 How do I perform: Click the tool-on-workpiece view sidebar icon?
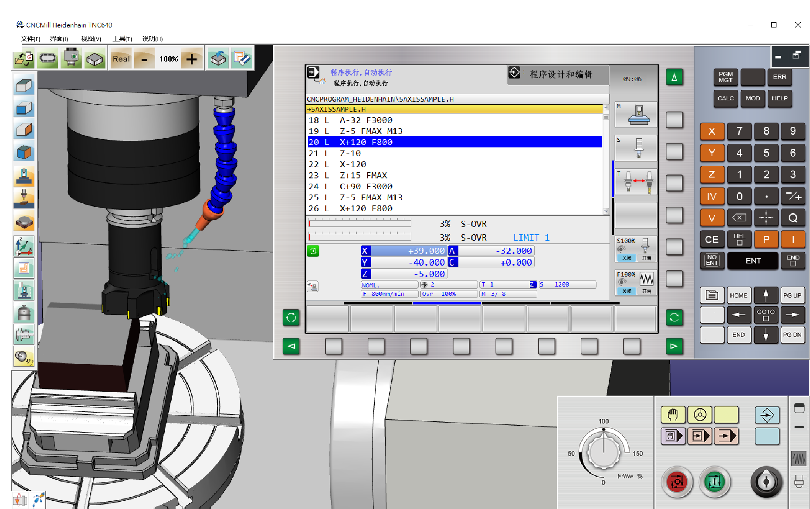click(x=24, y=198)
